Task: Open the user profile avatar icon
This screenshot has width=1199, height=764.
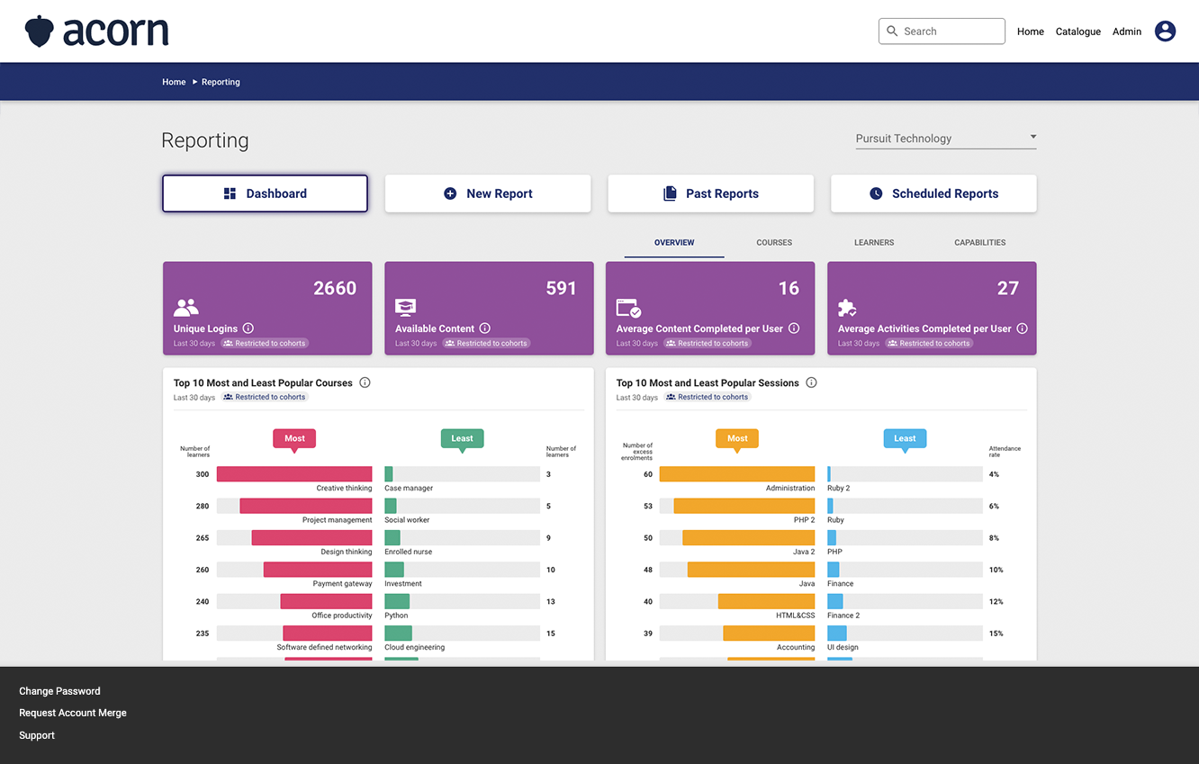Action: click(x=1165, y=31)
